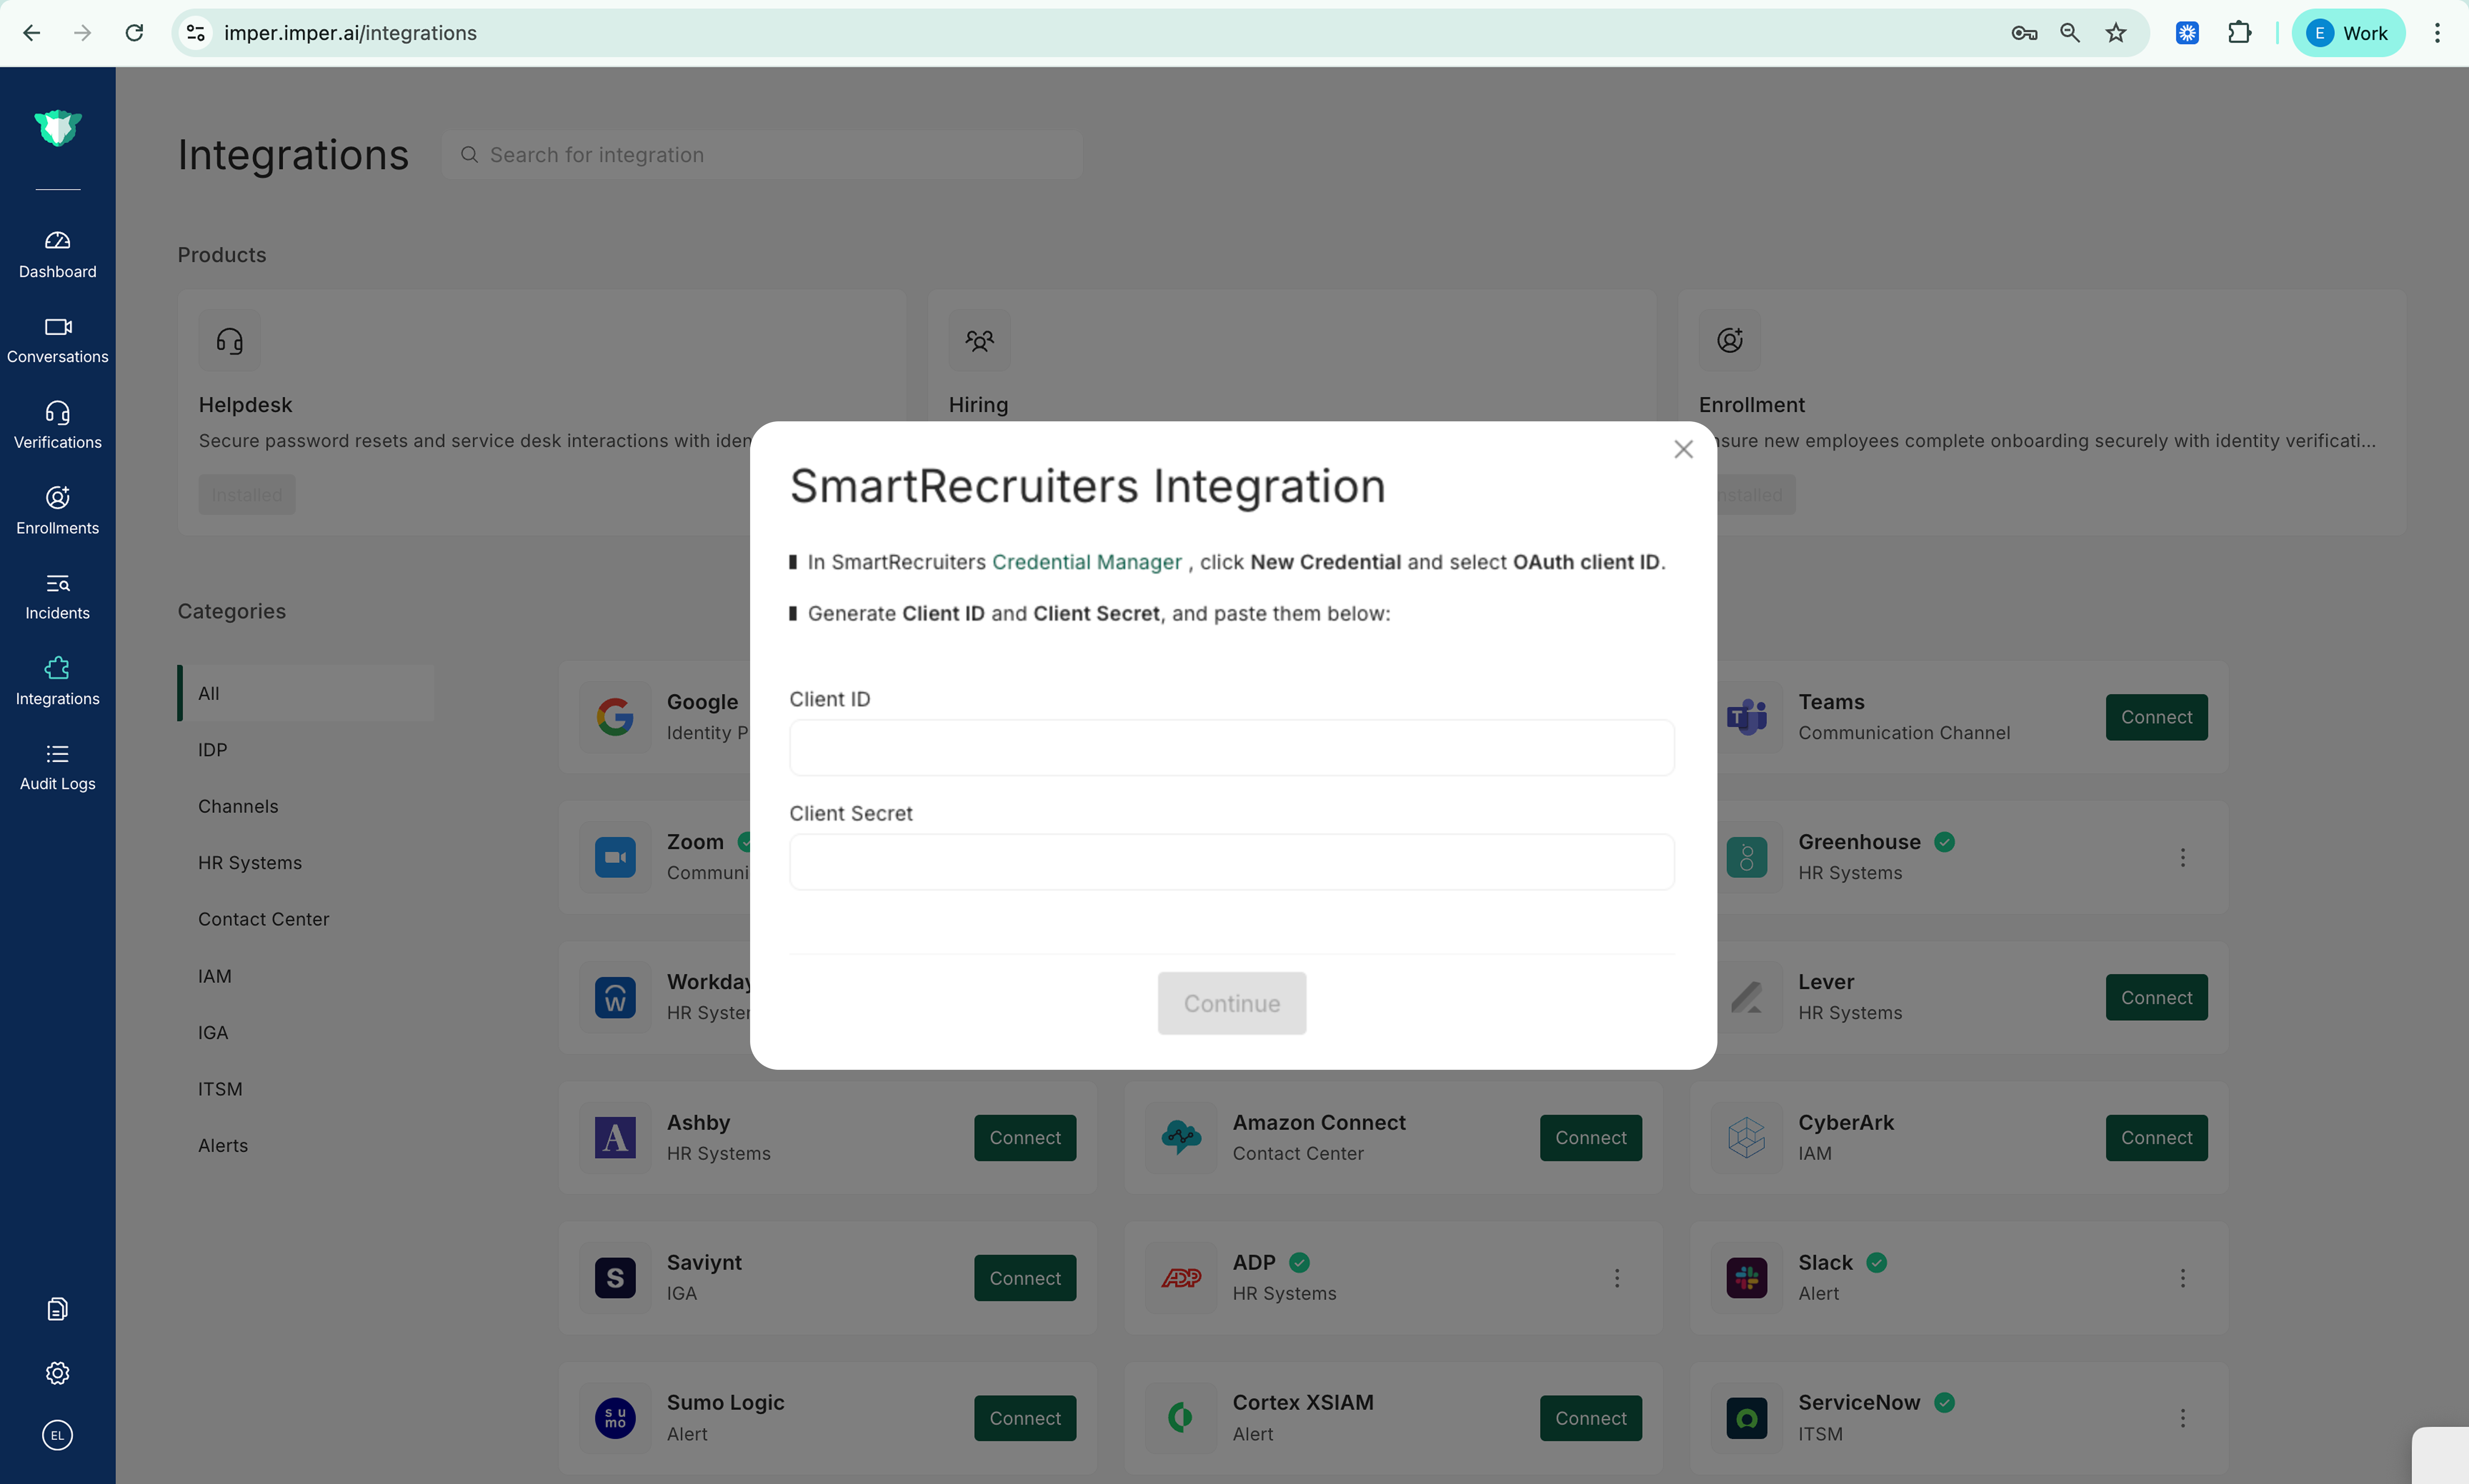
Task: Open the EL user avatar menu
Action: (57, 1435)
